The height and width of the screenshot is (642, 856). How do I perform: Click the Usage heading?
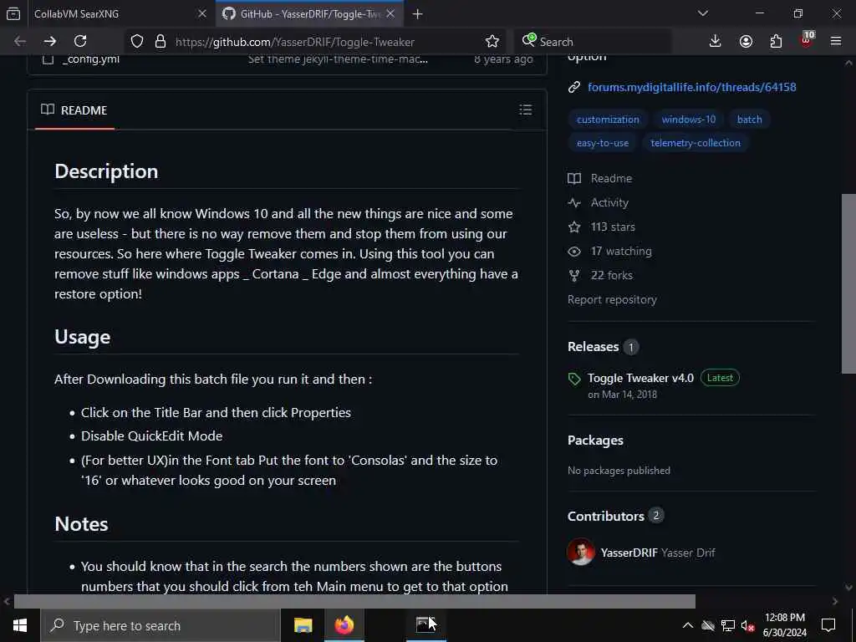(x=83, y=337)
